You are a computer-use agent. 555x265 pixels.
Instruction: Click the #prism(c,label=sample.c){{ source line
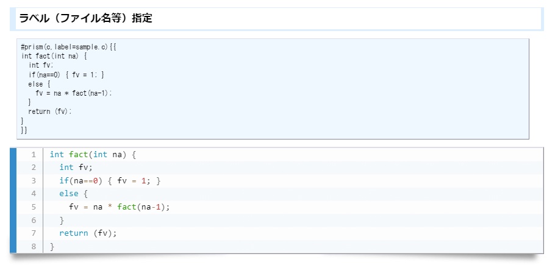68,47
